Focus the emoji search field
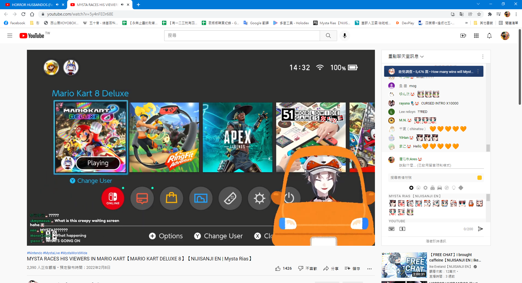 click(432, 178)
